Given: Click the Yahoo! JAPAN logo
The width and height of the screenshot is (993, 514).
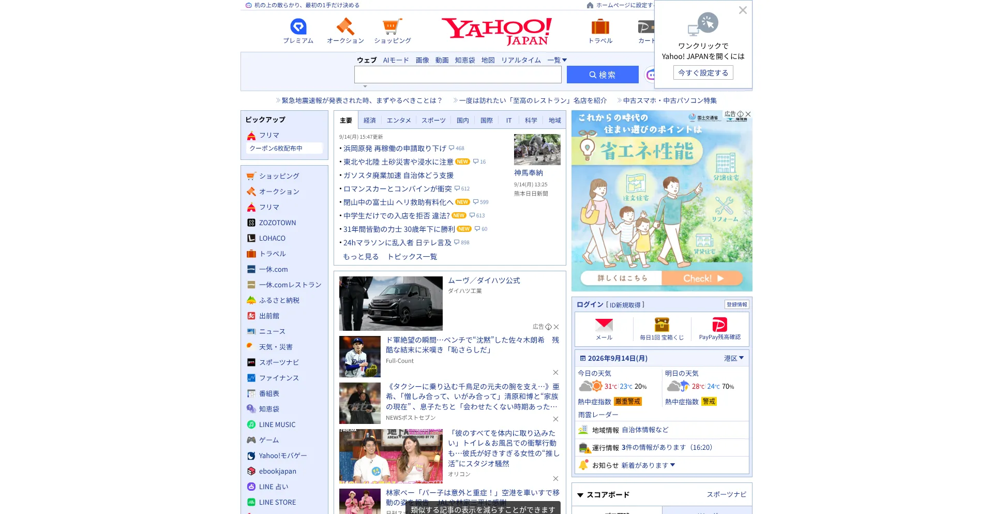Looking at the screenshot, I should point(497,32).
